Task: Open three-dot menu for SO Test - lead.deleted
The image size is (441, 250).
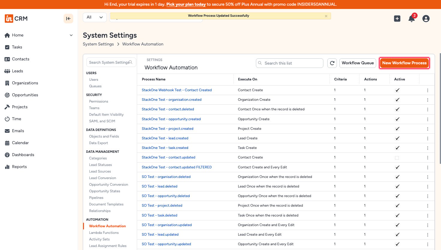Action: [x=427, y=187]
